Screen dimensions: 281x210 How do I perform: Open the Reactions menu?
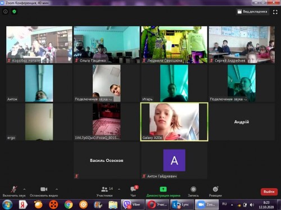pyautogui.click(x=215, y=192)
